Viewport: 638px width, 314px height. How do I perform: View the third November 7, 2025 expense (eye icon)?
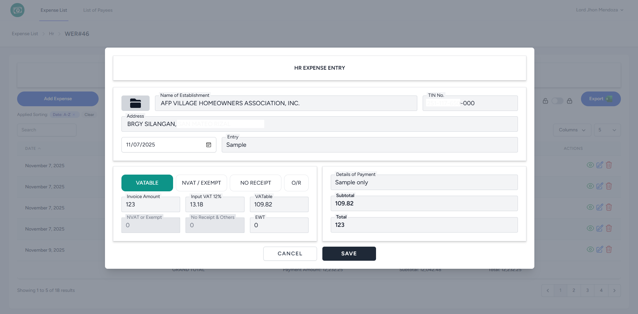(590, 207)
